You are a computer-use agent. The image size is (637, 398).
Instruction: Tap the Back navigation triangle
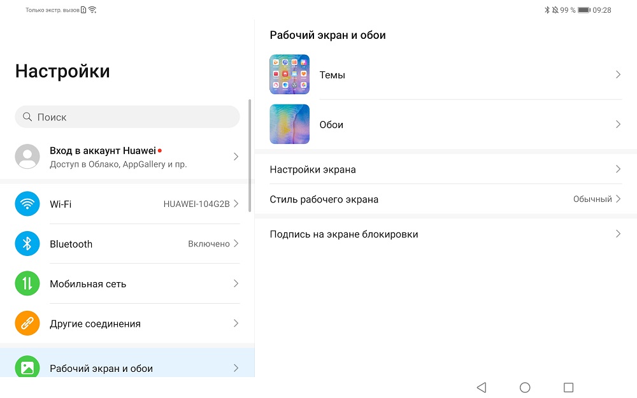[482, 387]
